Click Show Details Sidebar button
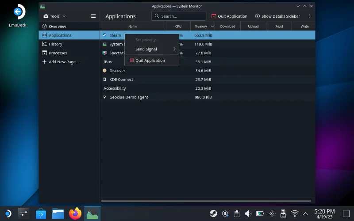Image resolution: width=354 pixels, height=221 pixels. tap(277, 16)
